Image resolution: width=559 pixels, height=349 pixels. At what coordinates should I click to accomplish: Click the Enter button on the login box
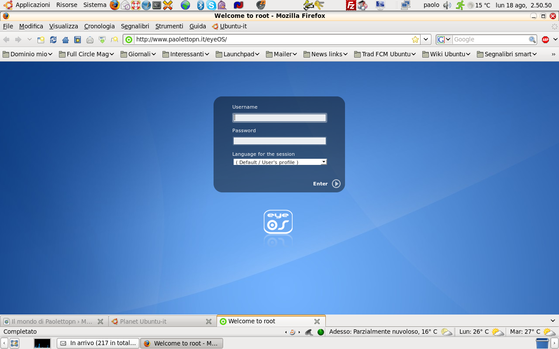point(327,184)
